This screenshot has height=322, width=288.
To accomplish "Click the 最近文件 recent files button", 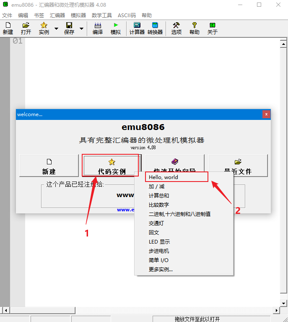I will pos(238,166).
